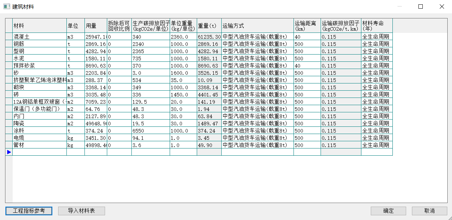This screenshot has width=452, height=220.
Task: Maximize the 建筑材料 window
Action: pos(421,7)
